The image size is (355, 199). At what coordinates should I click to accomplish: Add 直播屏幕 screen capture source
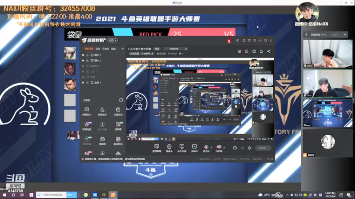point(157,148)
